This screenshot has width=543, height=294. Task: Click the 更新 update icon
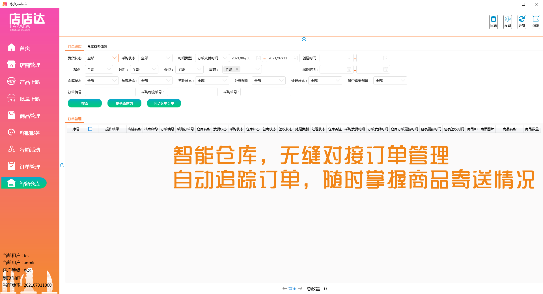[522, 22]
